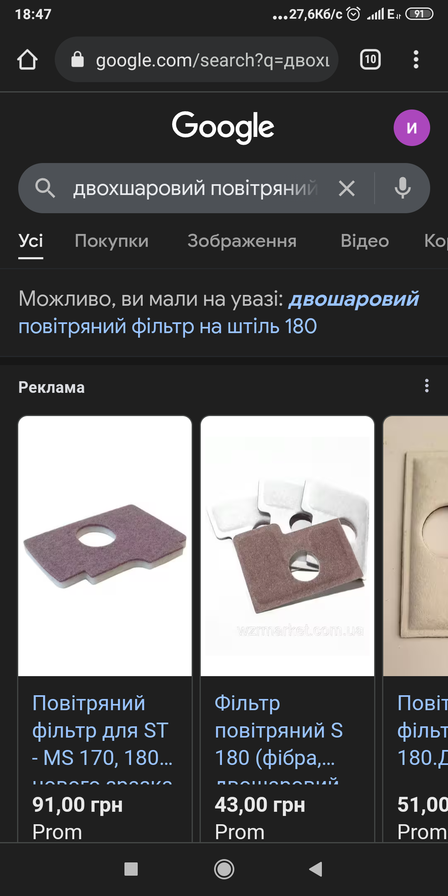The width and height of the screenshot is (448, 896).
Task: Tap the Chrome home icon
Action: tap(27, 60)
